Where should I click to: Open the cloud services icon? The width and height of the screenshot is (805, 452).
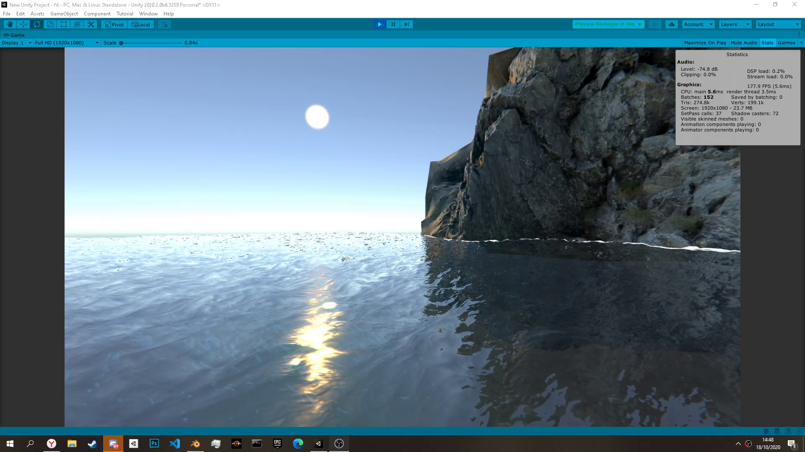coord(672,24)
